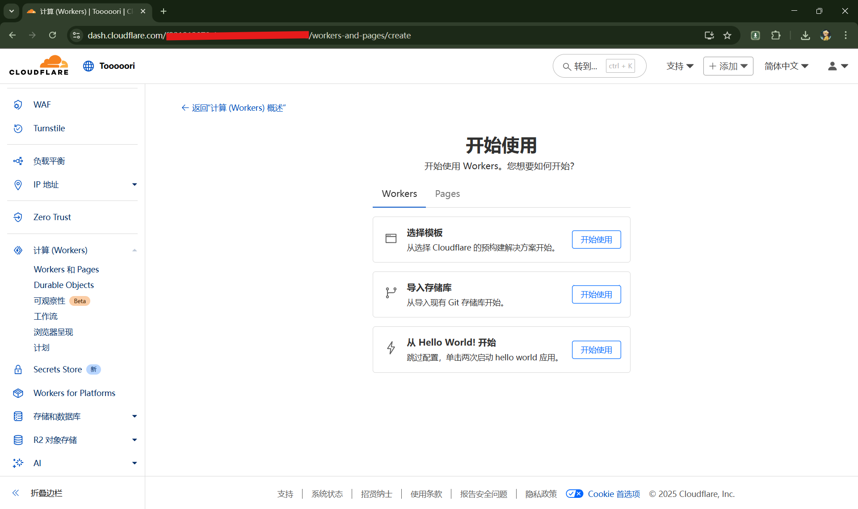Bookmark this page with the star icon
Viewport: 858px width, 509px height.
pyautogui.click(x=728, y=35)
